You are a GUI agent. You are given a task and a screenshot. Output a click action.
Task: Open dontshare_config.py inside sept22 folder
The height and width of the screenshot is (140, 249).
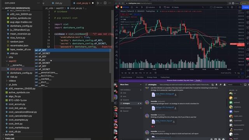coord(21,73)
